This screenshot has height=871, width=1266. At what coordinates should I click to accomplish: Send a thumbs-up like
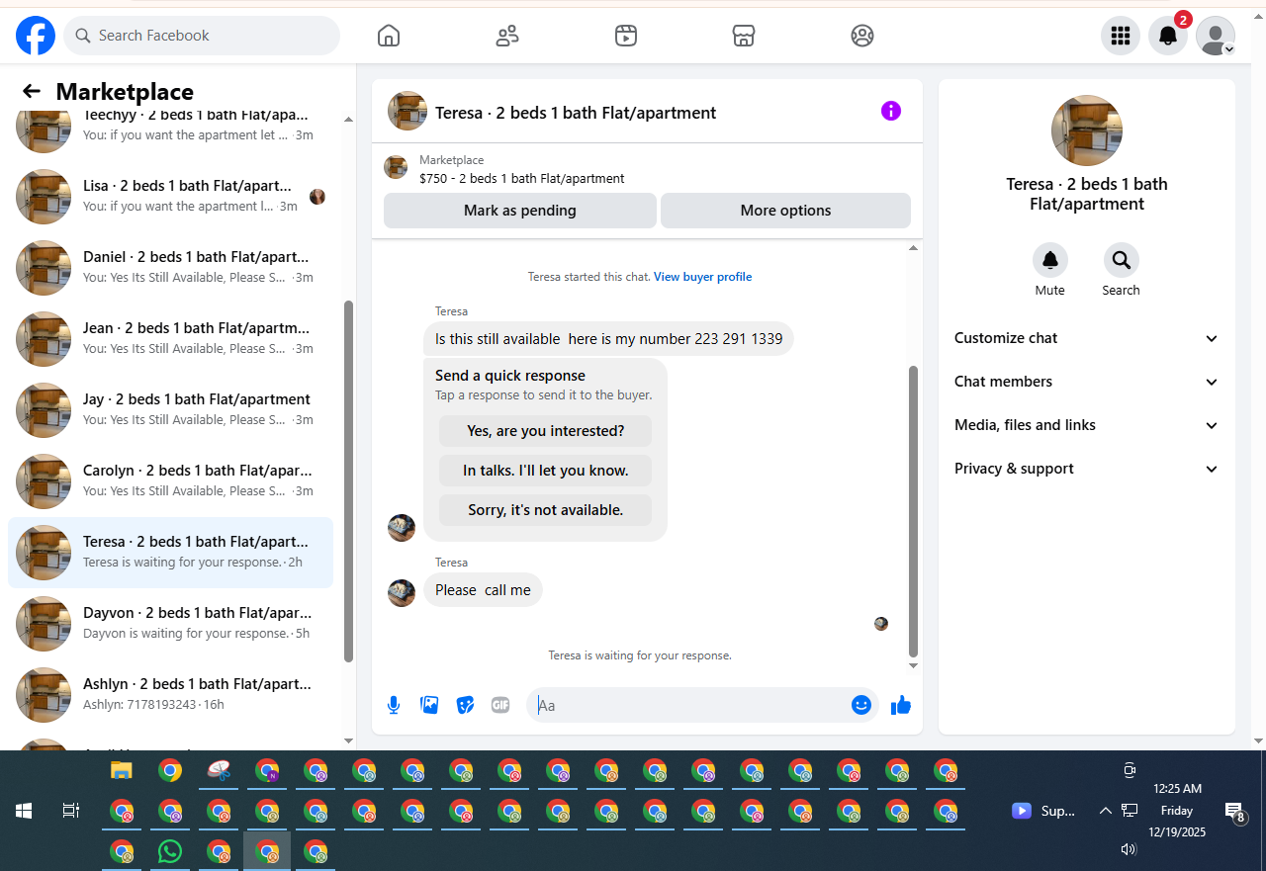[x=901, y=705]
